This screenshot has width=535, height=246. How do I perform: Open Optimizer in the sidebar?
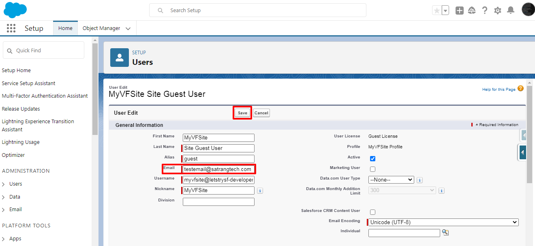[13, 155]
